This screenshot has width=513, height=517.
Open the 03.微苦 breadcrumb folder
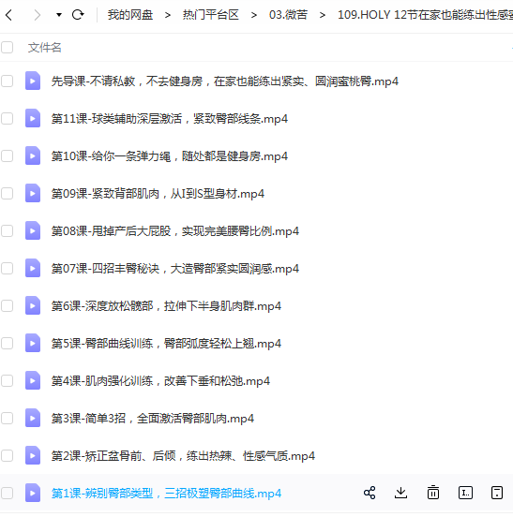pos(288,15)
